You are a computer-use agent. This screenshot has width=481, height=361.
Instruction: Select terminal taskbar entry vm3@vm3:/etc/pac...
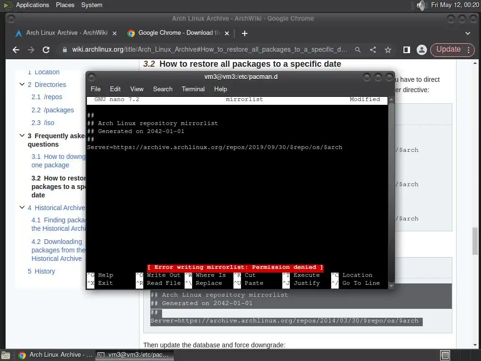(x=134, y=355)
